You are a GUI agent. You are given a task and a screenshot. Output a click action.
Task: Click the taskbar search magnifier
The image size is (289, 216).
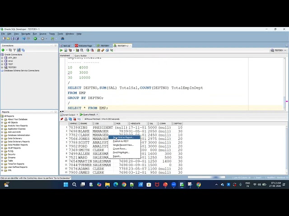click(x=74, y=184)
